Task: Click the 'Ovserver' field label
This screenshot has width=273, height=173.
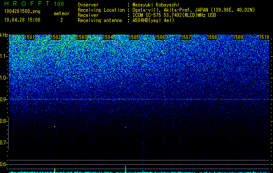Action: click(x=88, y=5)
